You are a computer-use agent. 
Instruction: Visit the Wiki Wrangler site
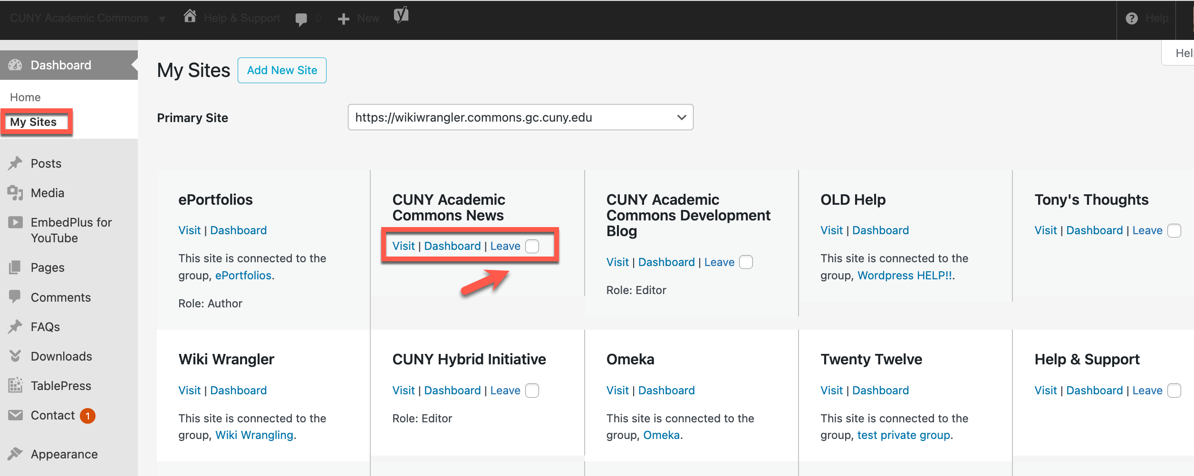click(189, 390)
